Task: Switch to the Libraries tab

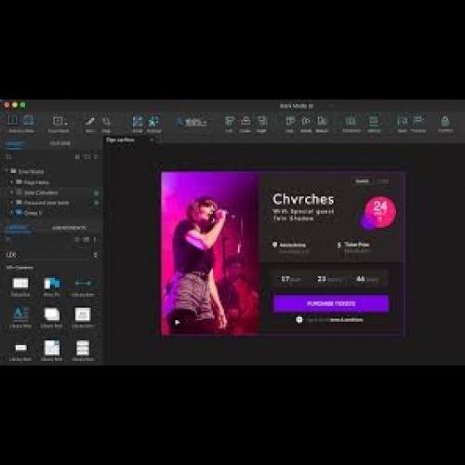Action: point(17,228)
